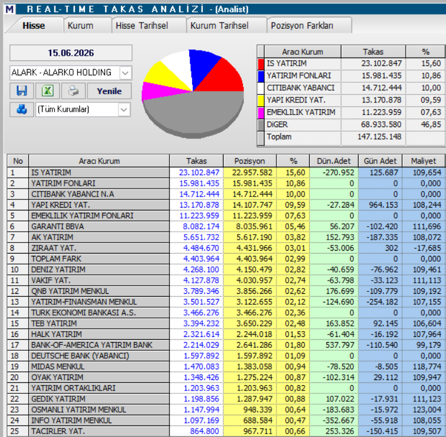Select the YATIRIM ORTAKLIKLARI row

[226, 388]
